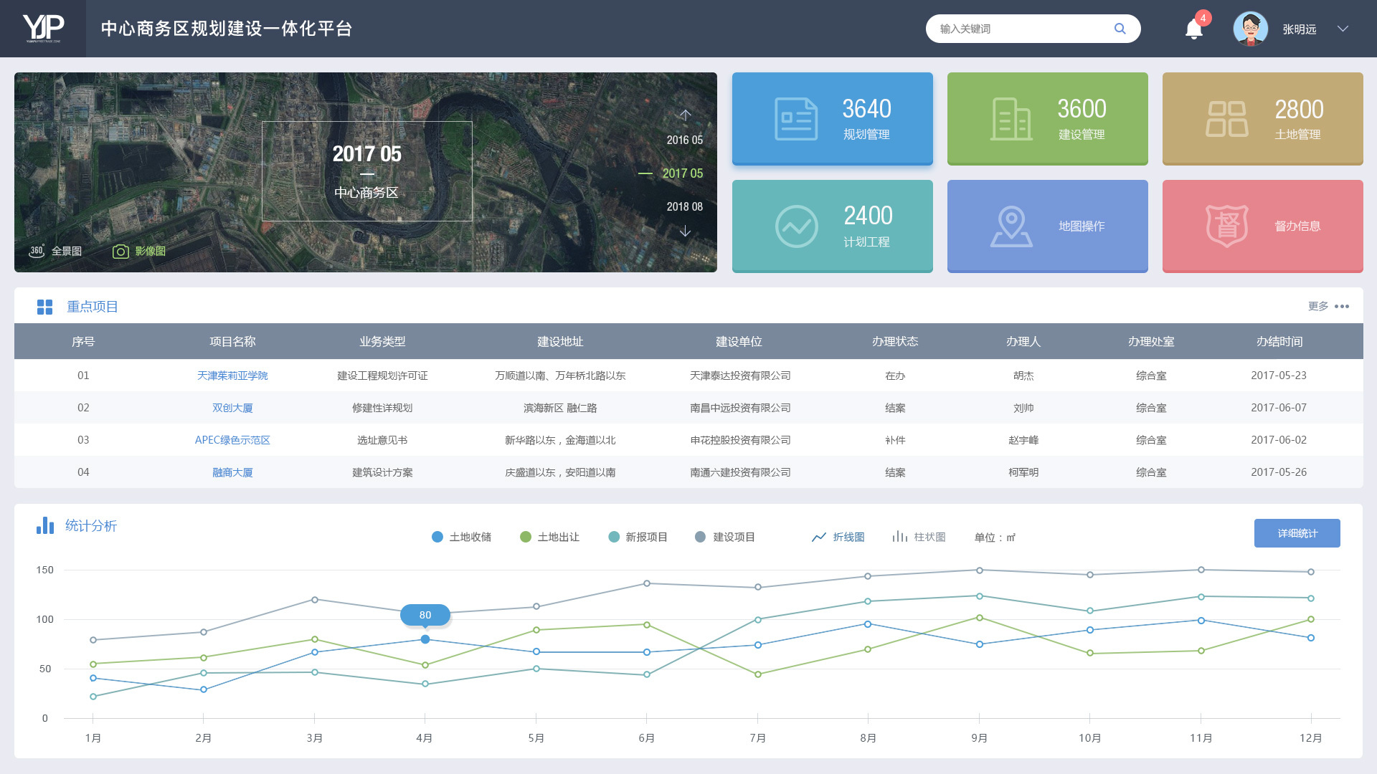Screen dimensions: 1377x774
Task: Click the three-dot more icon
Action: 1342,307
